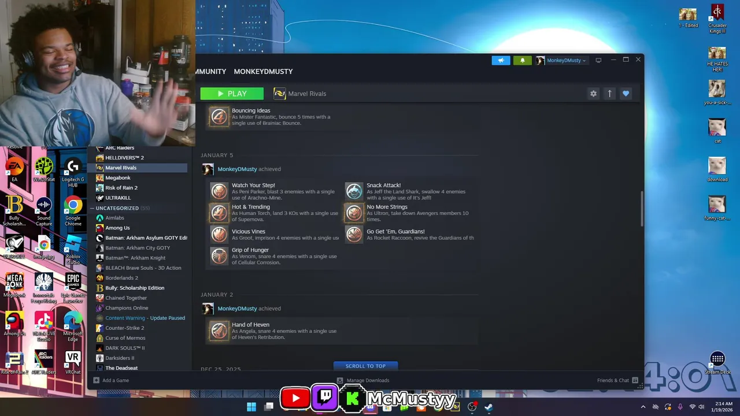Open MonkeyDMusty link under January 2
The width and height of the screenshot is (740, 416).
point(237,309)
